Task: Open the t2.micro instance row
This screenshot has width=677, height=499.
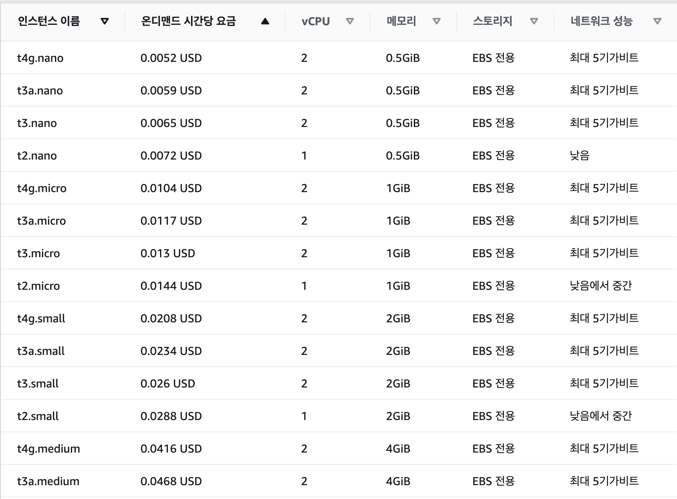Action: pos(338,286)
